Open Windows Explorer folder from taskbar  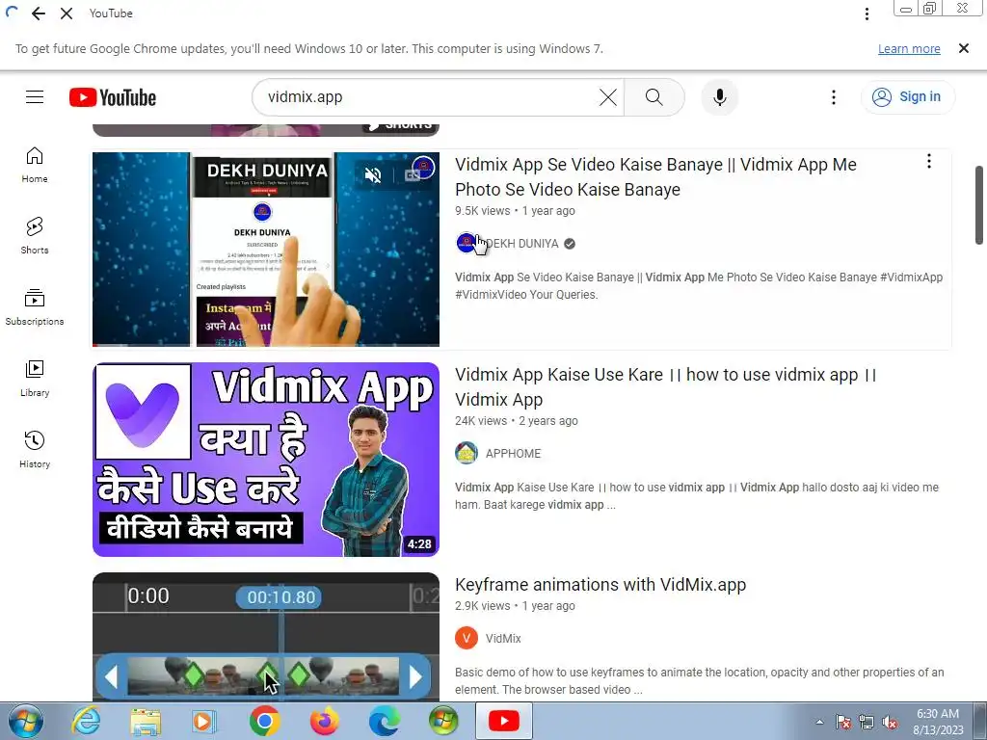pyautogui.click(x=146, y=721)
